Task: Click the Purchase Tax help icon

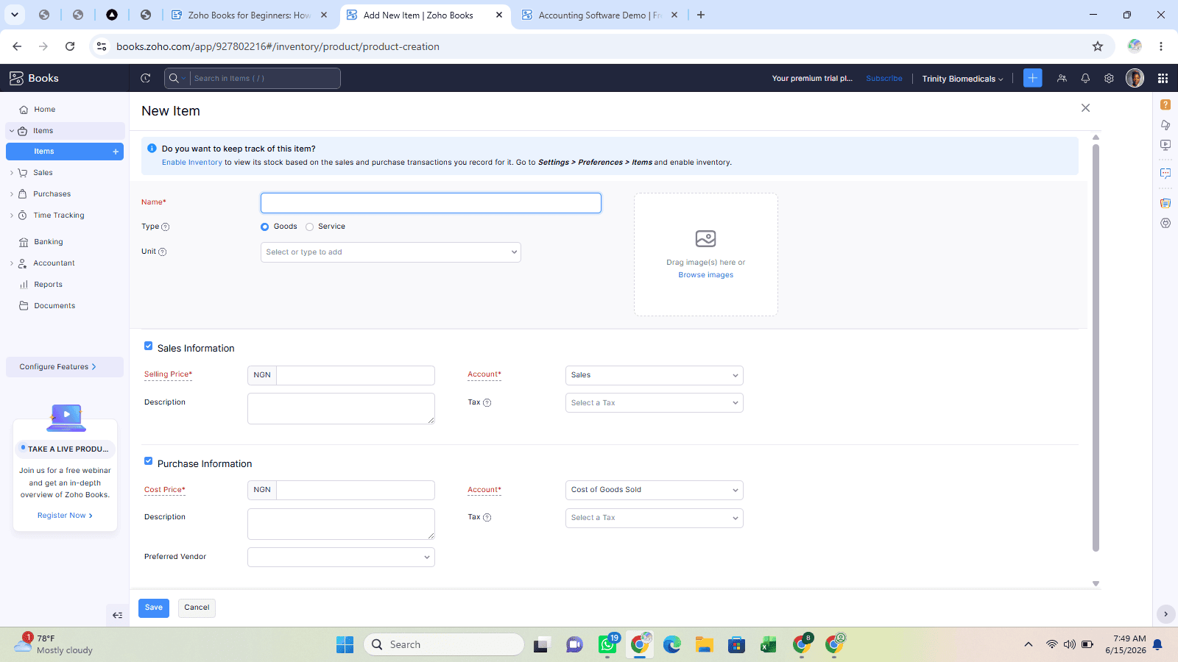Action: coord(487,518)
